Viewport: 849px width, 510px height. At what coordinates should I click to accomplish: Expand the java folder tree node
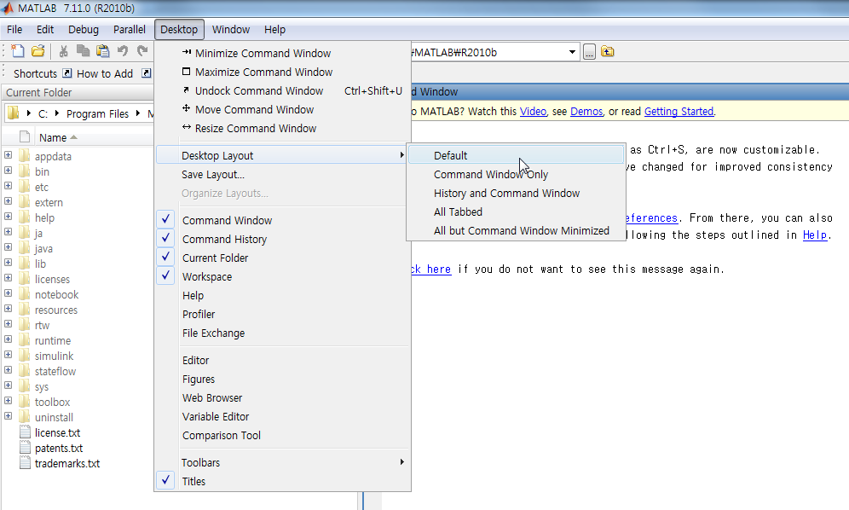[9, 247]
